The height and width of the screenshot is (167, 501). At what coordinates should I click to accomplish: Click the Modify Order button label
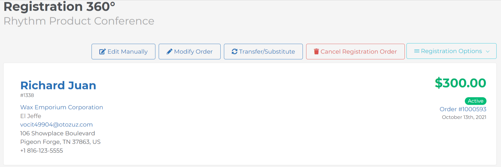pos(193,52)
